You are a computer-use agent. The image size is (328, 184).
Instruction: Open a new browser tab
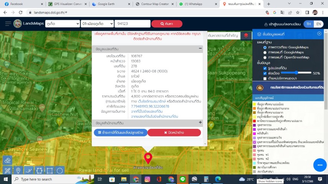coord(268,4)
